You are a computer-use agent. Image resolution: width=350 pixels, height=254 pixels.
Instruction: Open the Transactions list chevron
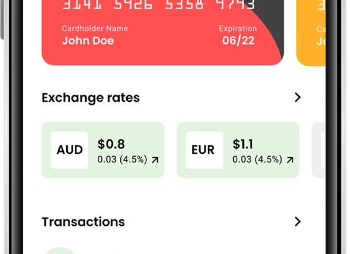click(x=298, y=222)
